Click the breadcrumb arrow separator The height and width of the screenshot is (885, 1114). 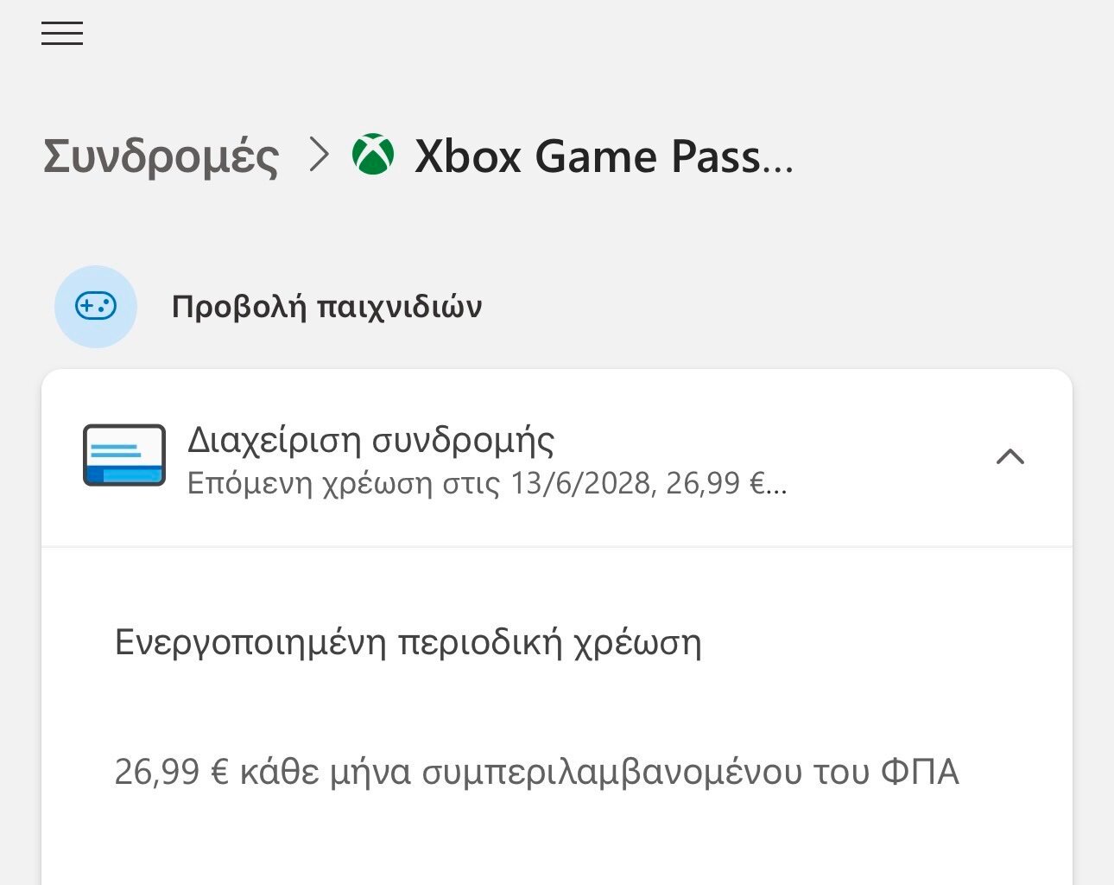[x=320, y=156]
